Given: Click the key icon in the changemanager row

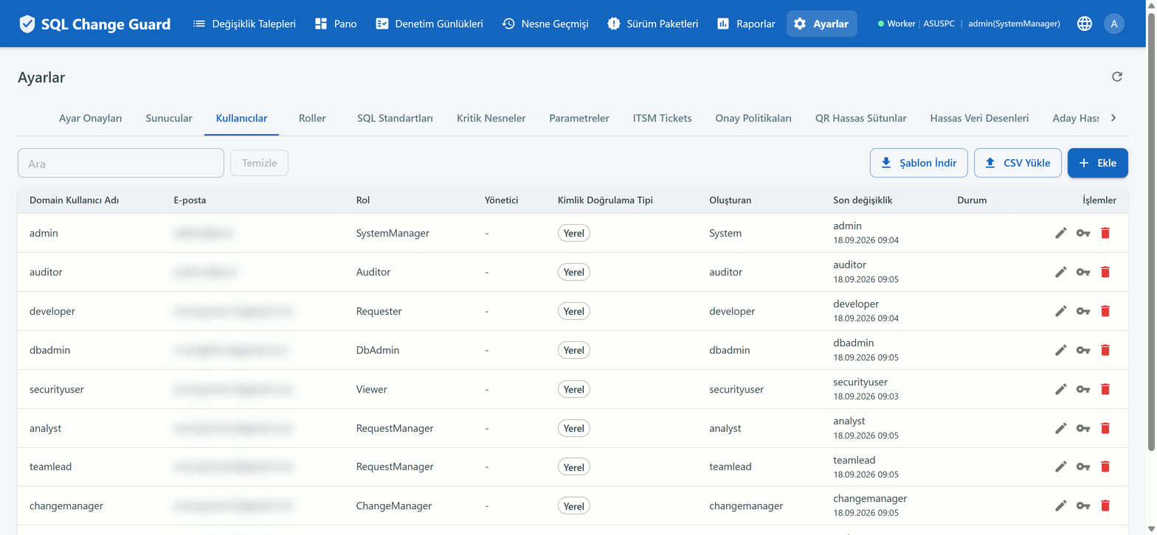Looking at the screenshot, I should pyautogui.click(x=1083, y=506).
